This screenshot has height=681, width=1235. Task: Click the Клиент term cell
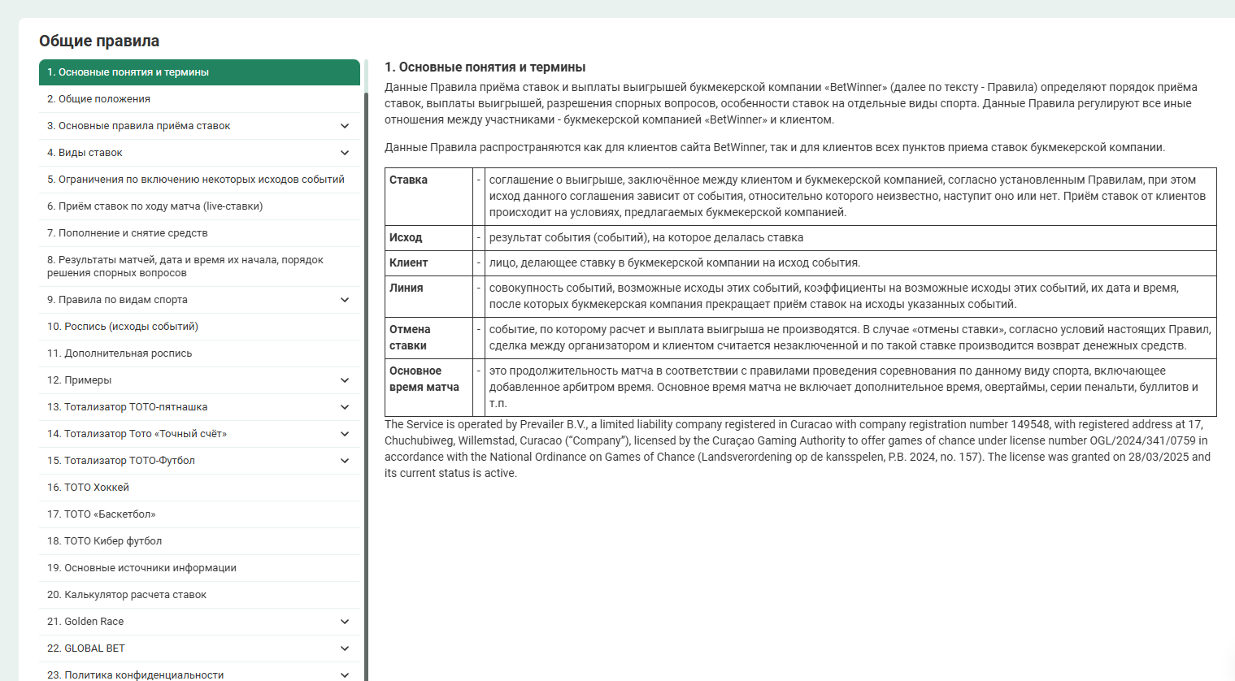tap(428, 263)
